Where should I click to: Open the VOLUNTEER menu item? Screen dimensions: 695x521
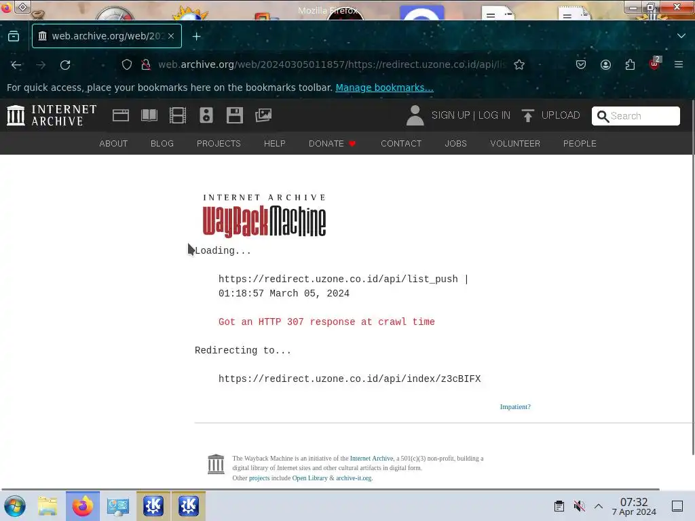click(515, 144)
